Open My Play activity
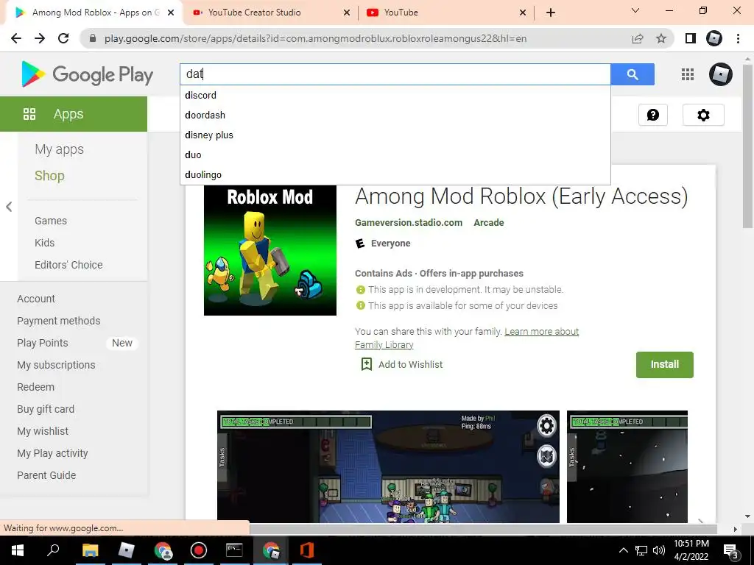 [x=52, y=453]
